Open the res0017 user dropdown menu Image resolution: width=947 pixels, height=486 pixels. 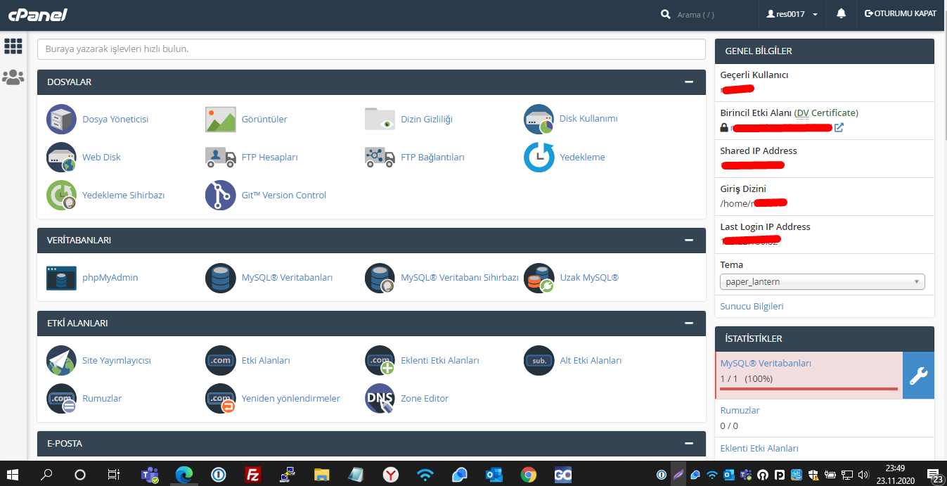[x=792, y=14]
